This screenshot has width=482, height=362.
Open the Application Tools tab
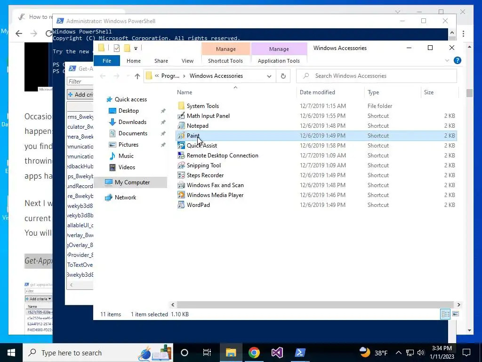pyautogui.click(x=279, y=61)
